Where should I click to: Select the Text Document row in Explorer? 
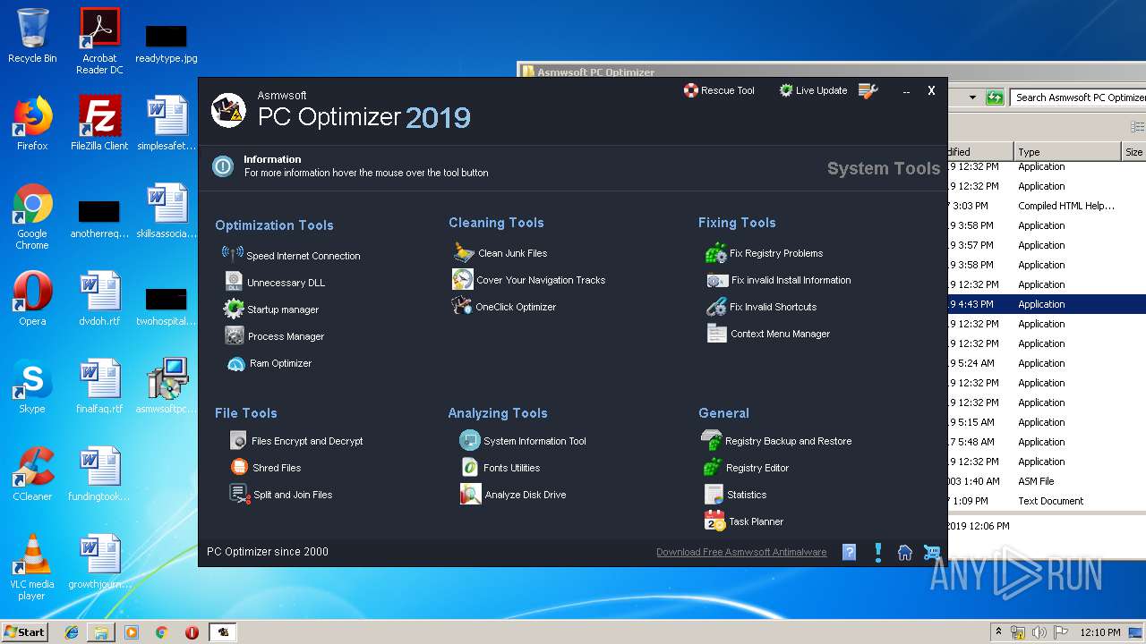[1047, 501]
